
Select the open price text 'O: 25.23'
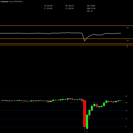48,6
